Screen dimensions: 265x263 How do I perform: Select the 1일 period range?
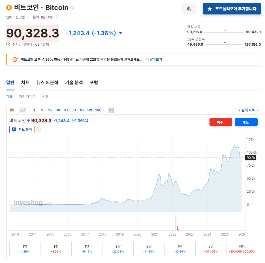(25, 249)
